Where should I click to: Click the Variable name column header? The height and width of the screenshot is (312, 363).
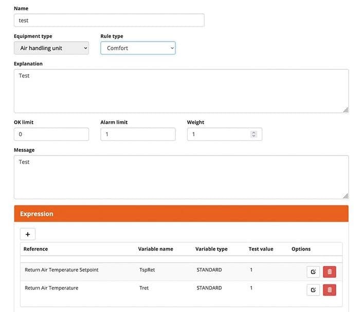156,249
